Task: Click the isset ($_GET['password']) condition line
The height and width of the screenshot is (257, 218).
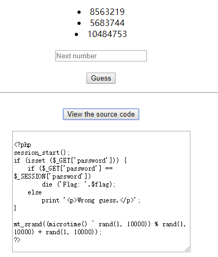Action: (x=70, y=161)
